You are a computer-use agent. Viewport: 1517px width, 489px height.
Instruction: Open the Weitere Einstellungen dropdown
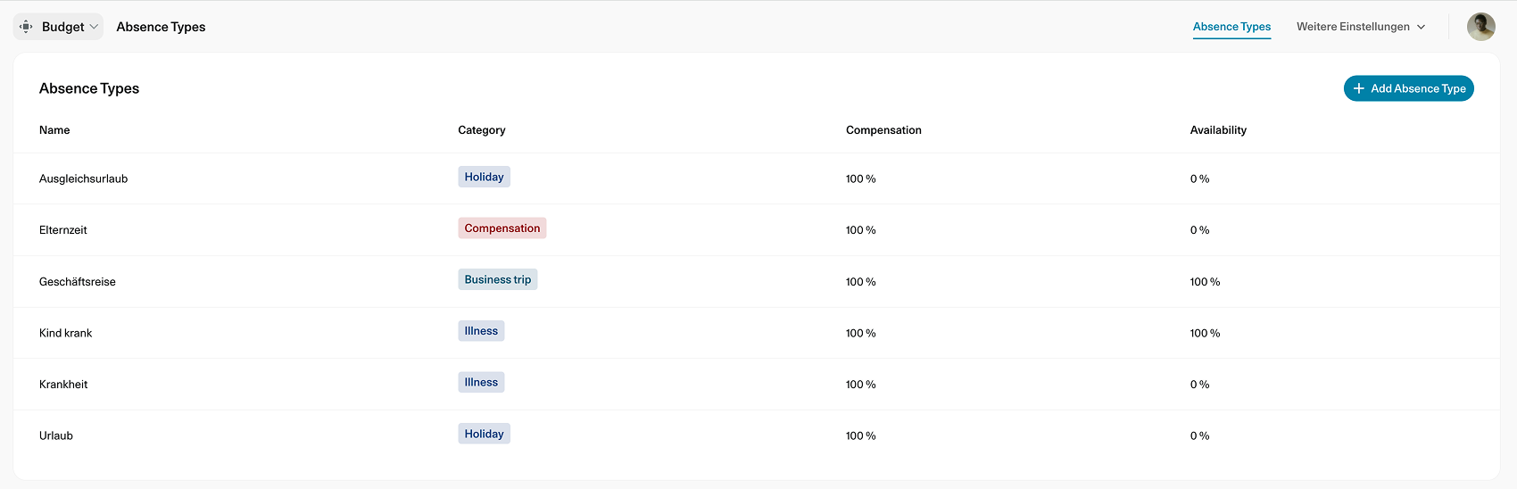click(x=1361, y=27)
